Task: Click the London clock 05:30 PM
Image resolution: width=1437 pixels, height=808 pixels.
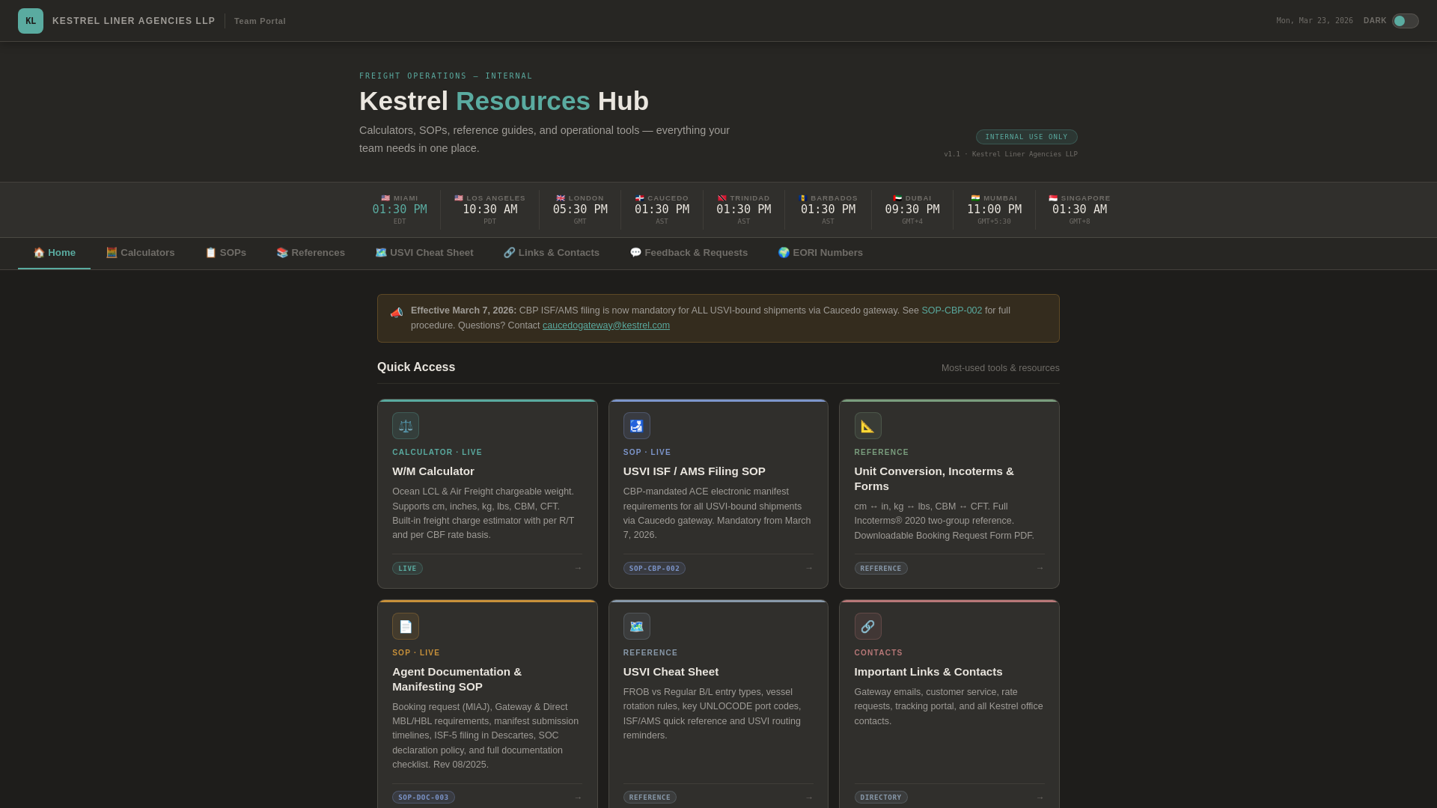Action: [x=580, y=209]
